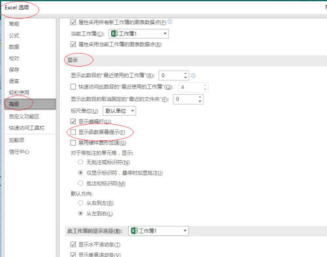The image size is (327, 257).
Task: Click Excel icon in 显示选项 combo box
Action: 134,231
